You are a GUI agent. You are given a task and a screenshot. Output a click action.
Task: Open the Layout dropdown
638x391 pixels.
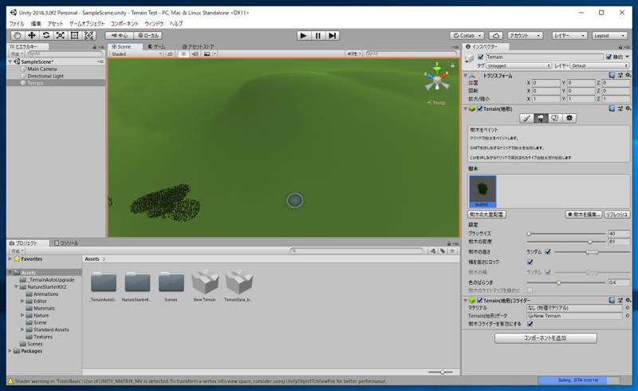pyautogui.click(x=609, y=35)
